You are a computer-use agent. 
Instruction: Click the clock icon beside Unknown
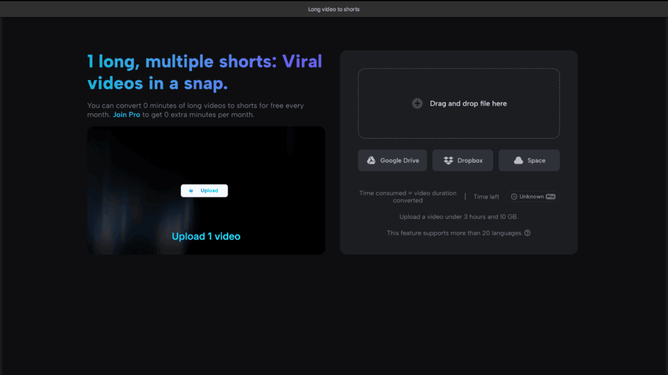coord(513,197)
